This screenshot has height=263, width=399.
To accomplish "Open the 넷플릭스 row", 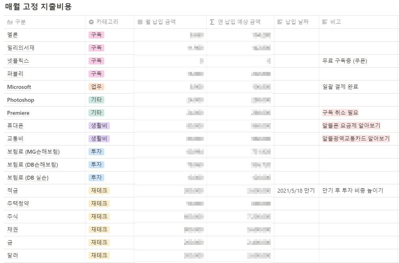I will click(18, 61).
